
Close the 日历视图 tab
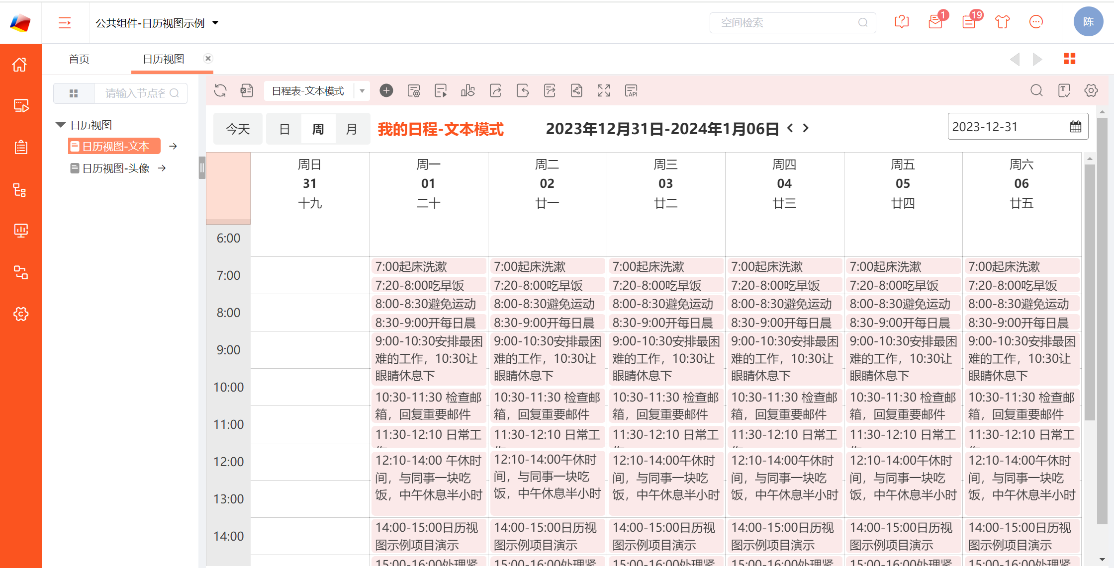pyautogui.click(x=208, y=59)
